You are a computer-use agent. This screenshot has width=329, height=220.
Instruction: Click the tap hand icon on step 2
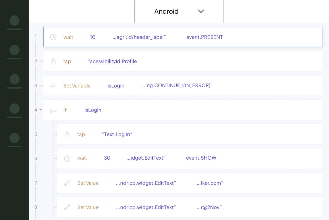pyautogui.click(x=53, y=61)
